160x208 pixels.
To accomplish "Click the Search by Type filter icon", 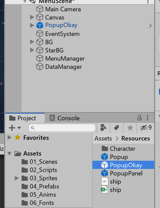I will click(103, 127).
